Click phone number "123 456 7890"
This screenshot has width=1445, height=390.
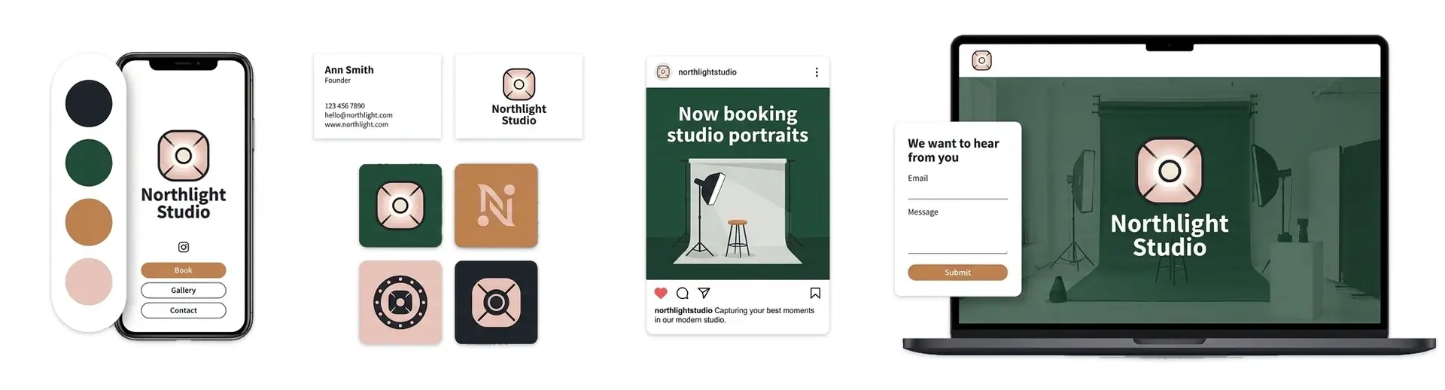(x=345, y=106)
